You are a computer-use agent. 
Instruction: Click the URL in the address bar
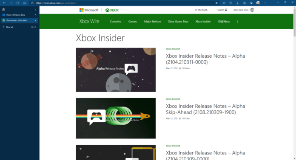click(x=56, y=3)
